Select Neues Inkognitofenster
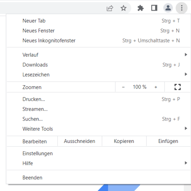191x191 pixels. [x=98, y=40]
